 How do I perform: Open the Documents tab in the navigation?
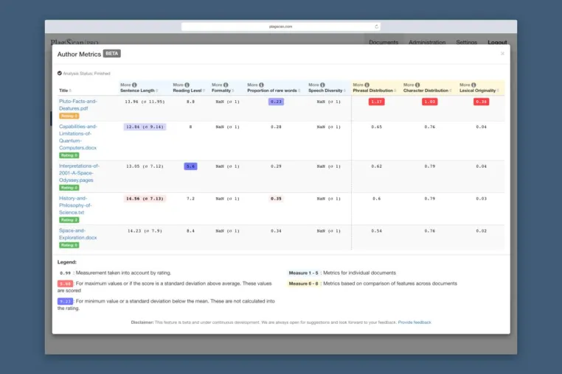click(x=384, y=42)
